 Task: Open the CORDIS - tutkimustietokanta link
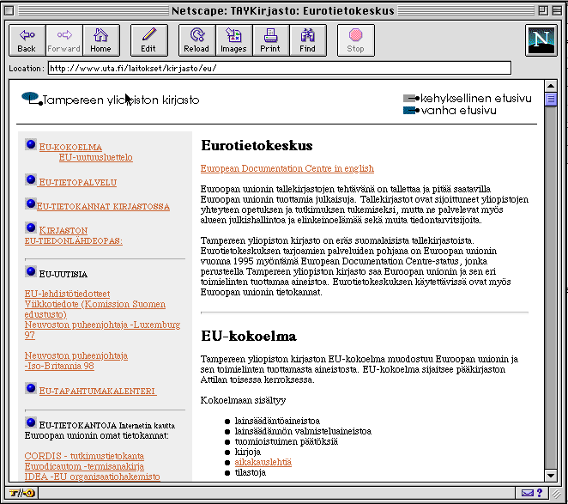(84, 456)
